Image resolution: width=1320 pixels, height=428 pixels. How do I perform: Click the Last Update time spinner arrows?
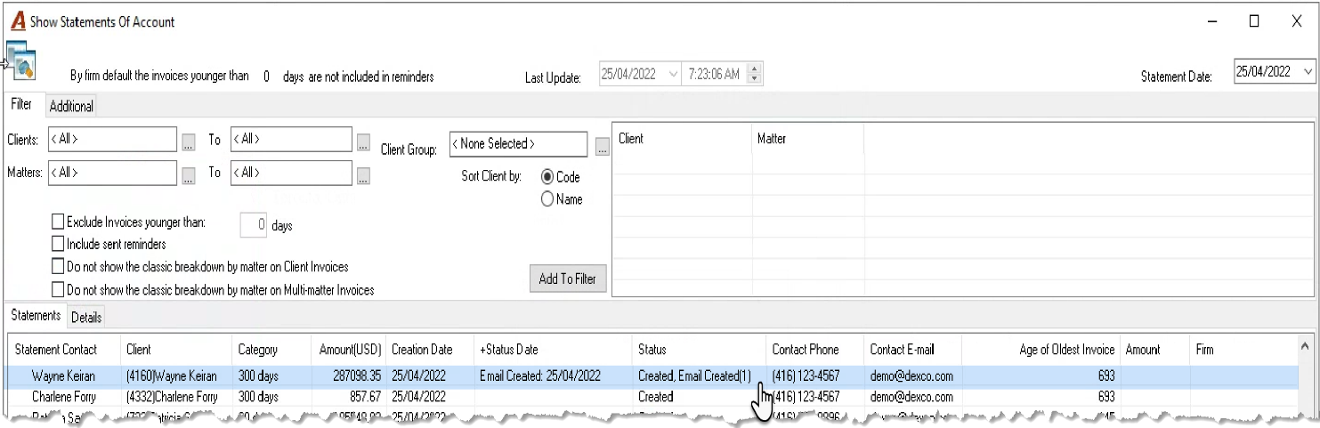point(755,74)
